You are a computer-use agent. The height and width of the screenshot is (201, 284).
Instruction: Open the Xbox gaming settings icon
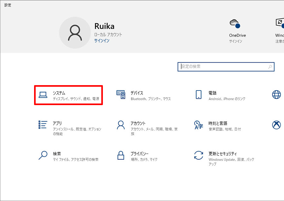276,125
